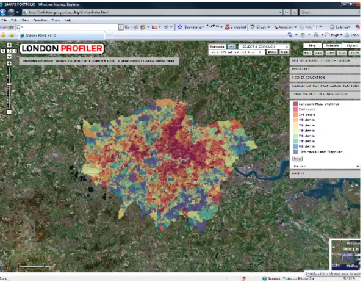Image resolution: width=363 pixels, height=282 pixels.
Task: Switch to Map view
Action: [x=312, y=46]
